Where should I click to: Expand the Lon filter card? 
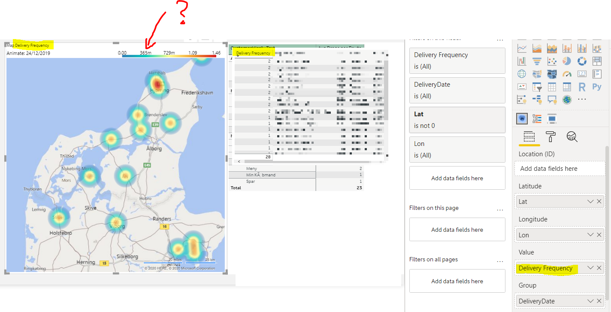(457, 149)
